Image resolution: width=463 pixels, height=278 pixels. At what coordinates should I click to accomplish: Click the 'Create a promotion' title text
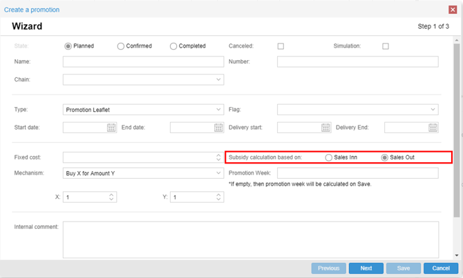click(x=32, y=10)
